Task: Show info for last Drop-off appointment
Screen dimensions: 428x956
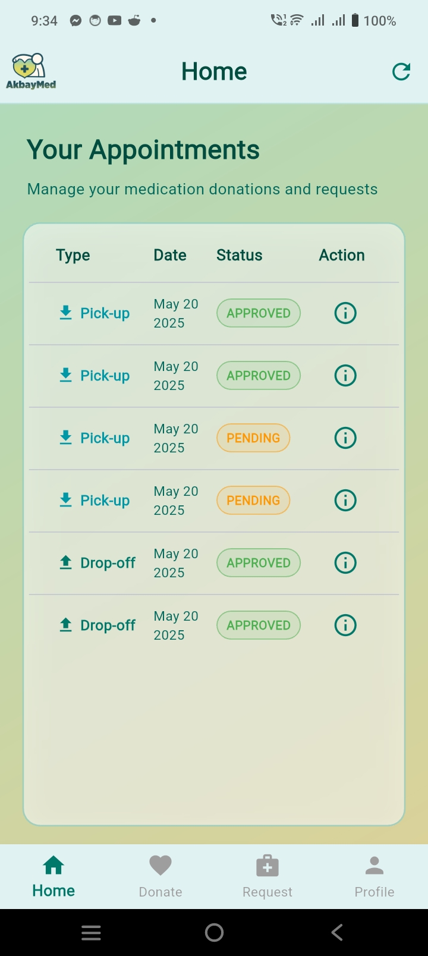Action: [x=345, y=625]
